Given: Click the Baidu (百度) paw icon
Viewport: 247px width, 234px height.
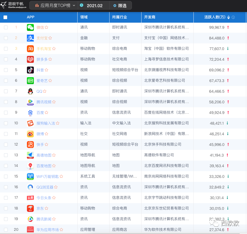Looking at the screenshot, I should coord(30,113).
